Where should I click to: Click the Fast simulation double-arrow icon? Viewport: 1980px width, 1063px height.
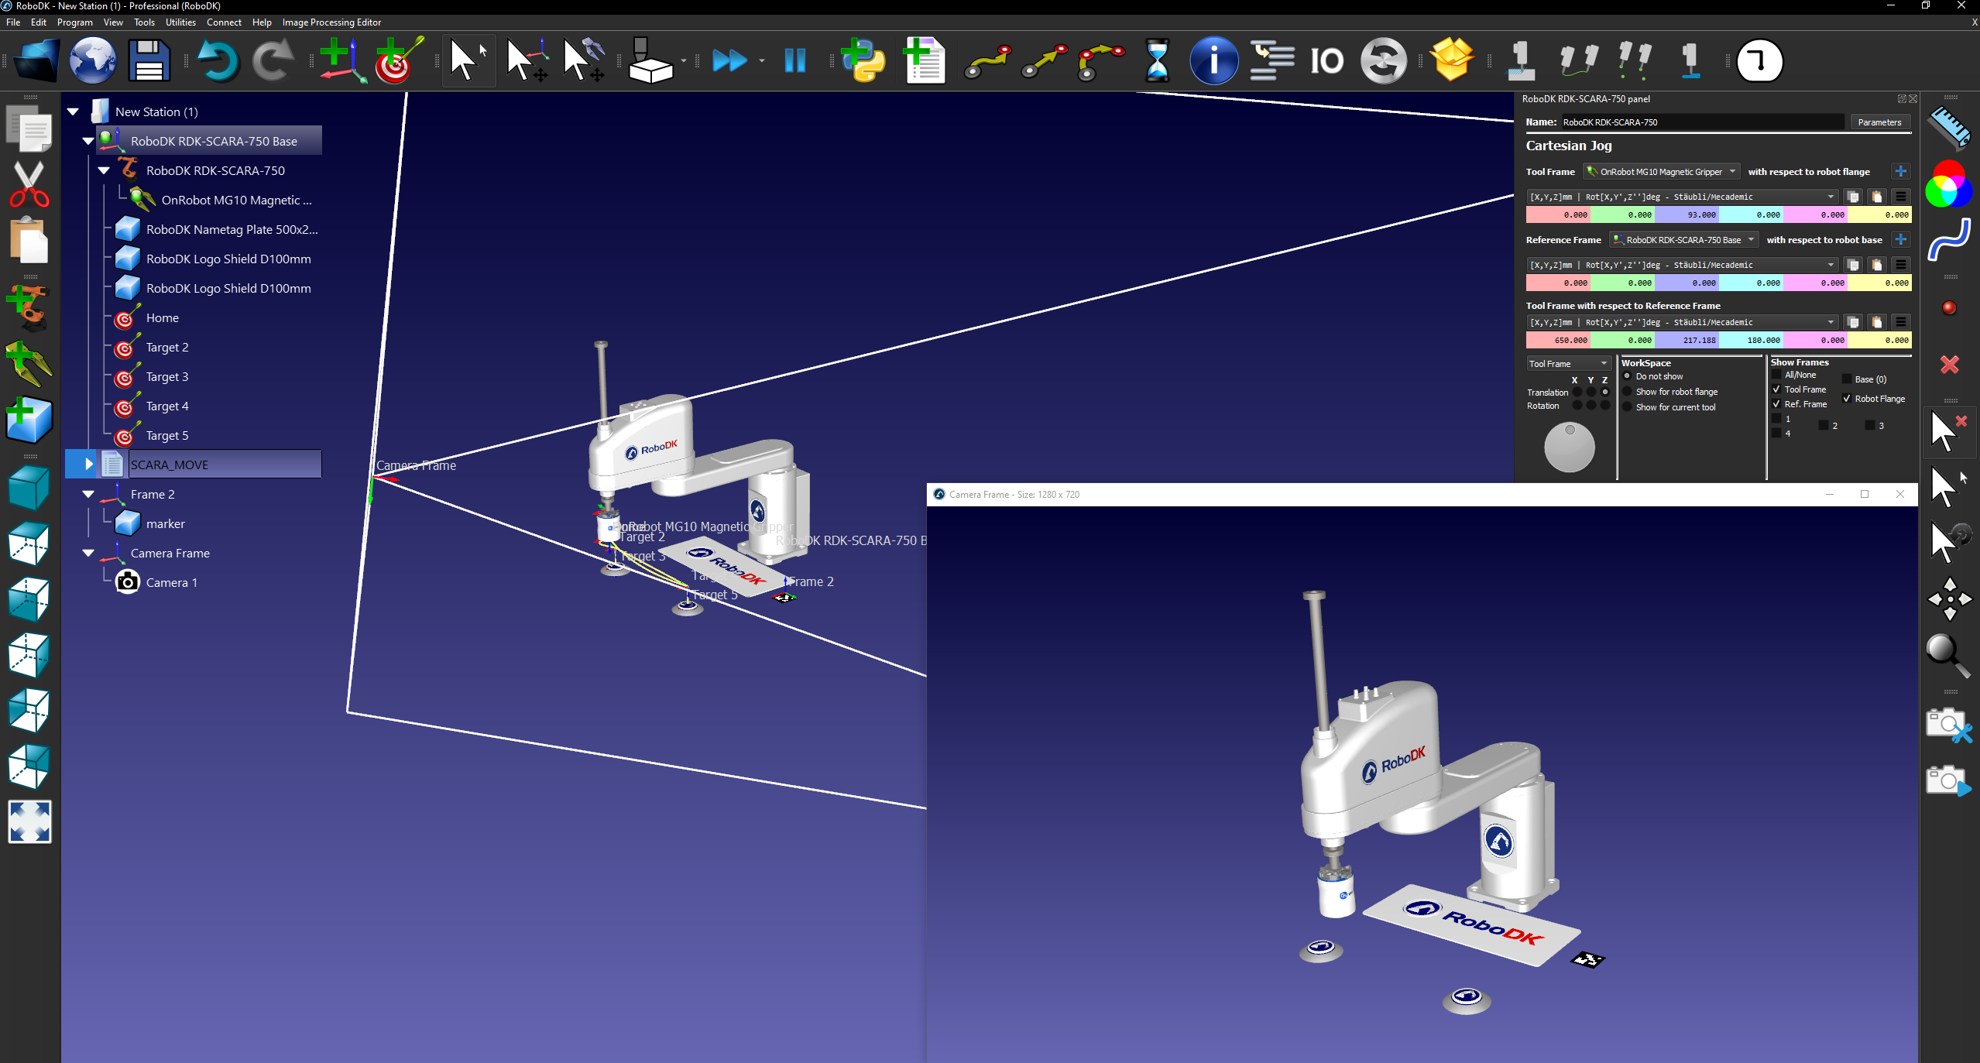click(x=729, y=60)
